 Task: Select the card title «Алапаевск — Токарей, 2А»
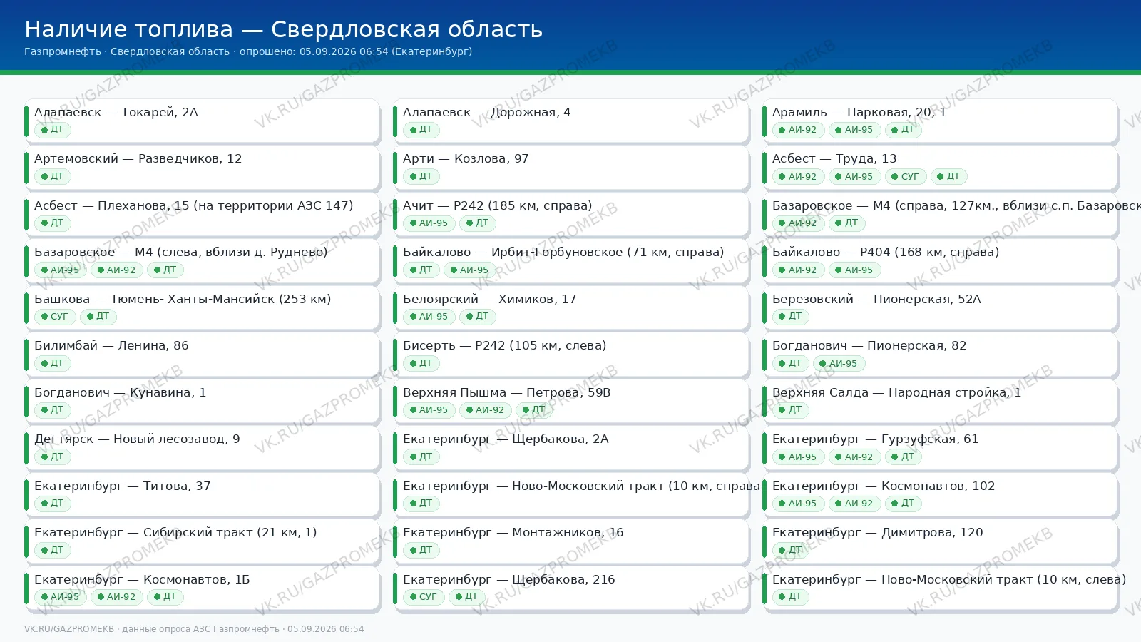116,112
